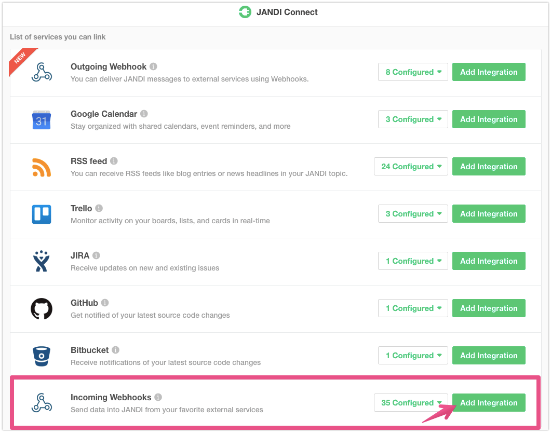Click the Google Calendar icon
551x434 pixels.
point(42,120)
